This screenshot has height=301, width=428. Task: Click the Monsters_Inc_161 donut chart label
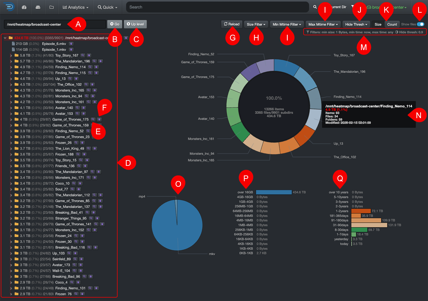(x=201, y=139)
